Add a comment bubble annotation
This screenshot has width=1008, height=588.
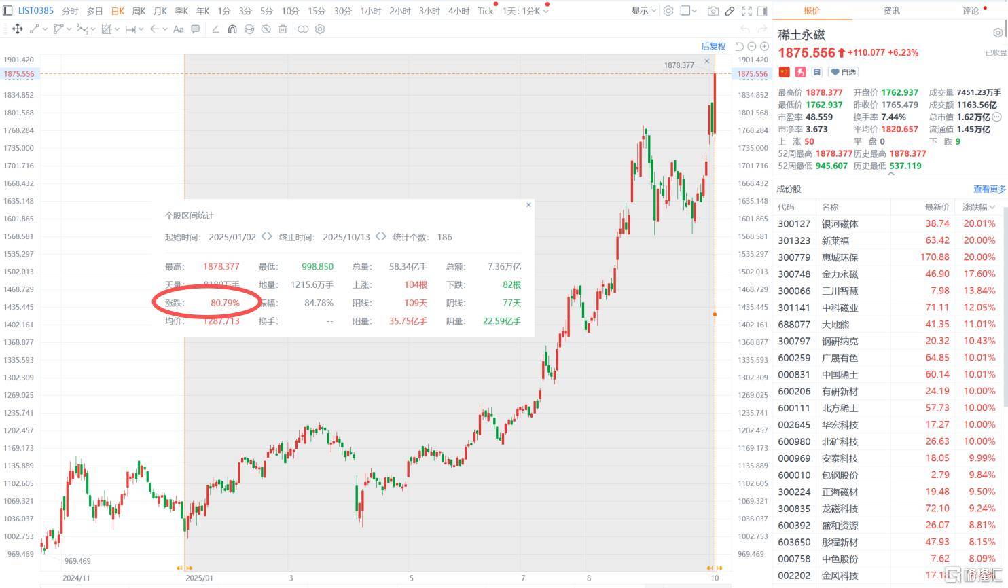tap(196, 29)
